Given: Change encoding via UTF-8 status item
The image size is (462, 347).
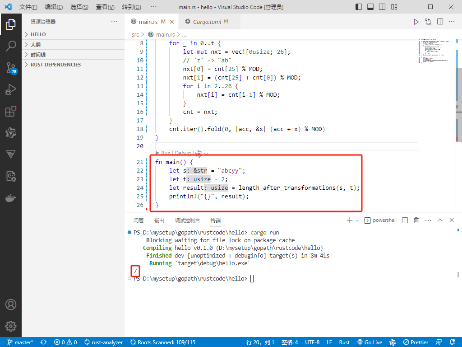Looking at the screenshot, I should pyautogui.click(x=312, y=342).
